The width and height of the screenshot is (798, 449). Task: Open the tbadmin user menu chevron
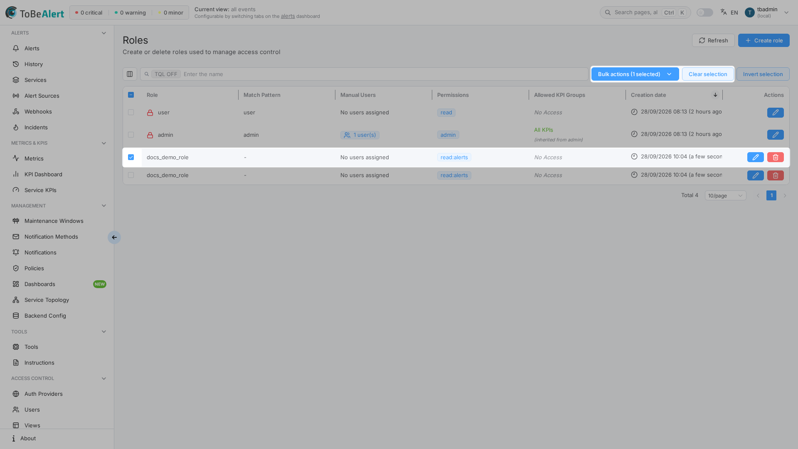tap(786, 12)
